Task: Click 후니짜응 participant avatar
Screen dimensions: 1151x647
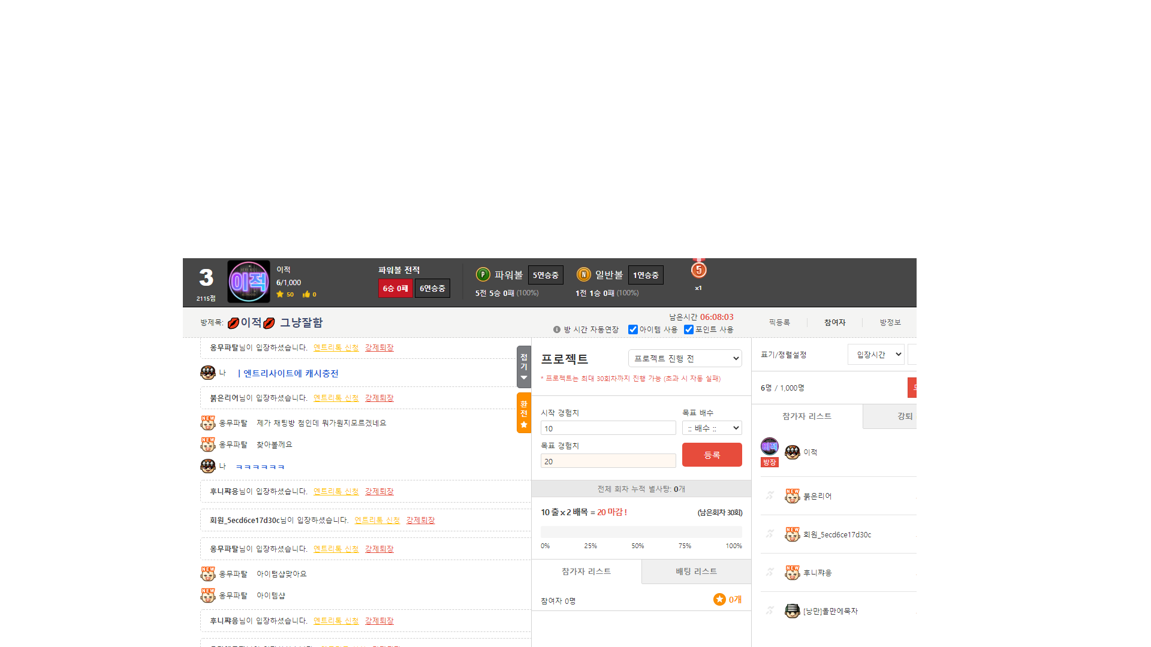Action: pos(793,573)
